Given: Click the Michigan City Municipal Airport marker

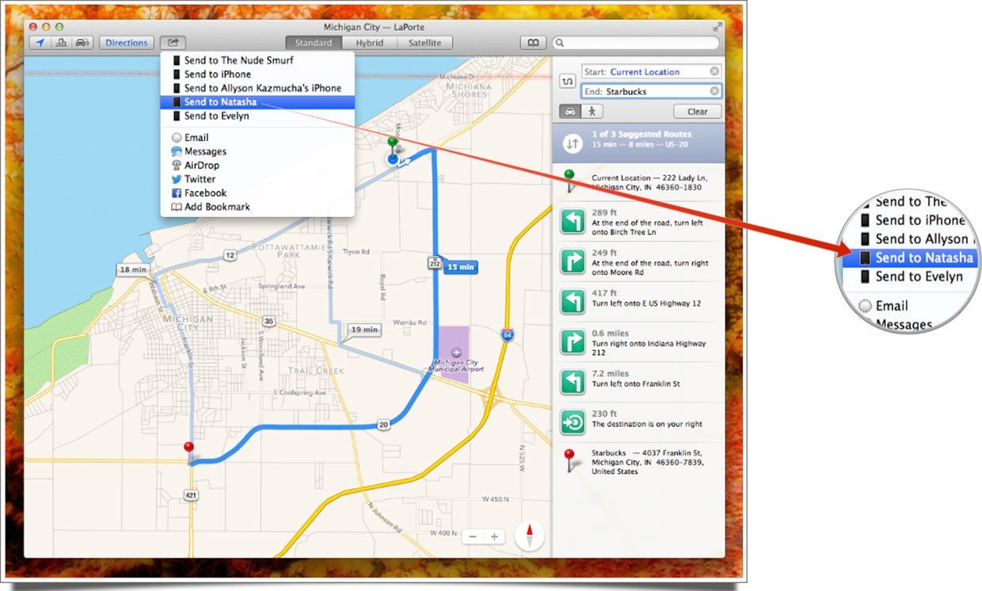Looking at the screenshot, I should (455, 351).
